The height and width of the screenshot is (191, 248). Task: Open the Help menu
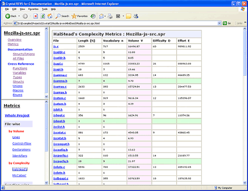click(x=53, y=9)
